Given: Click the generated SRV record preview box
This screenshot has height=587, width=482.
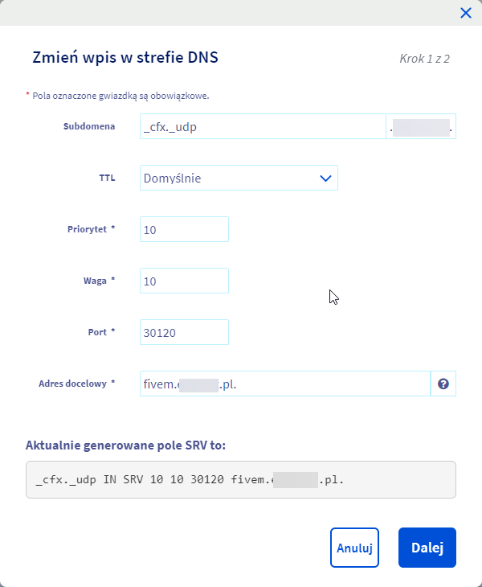Looking at the screenshot, I should pos(241,480).
